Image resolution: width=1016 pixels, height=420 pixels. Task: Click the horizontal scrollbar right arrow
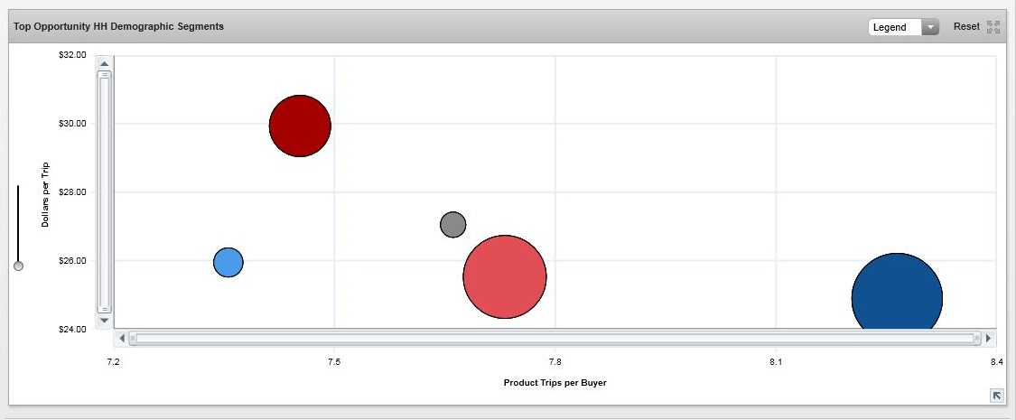(988, 338)
